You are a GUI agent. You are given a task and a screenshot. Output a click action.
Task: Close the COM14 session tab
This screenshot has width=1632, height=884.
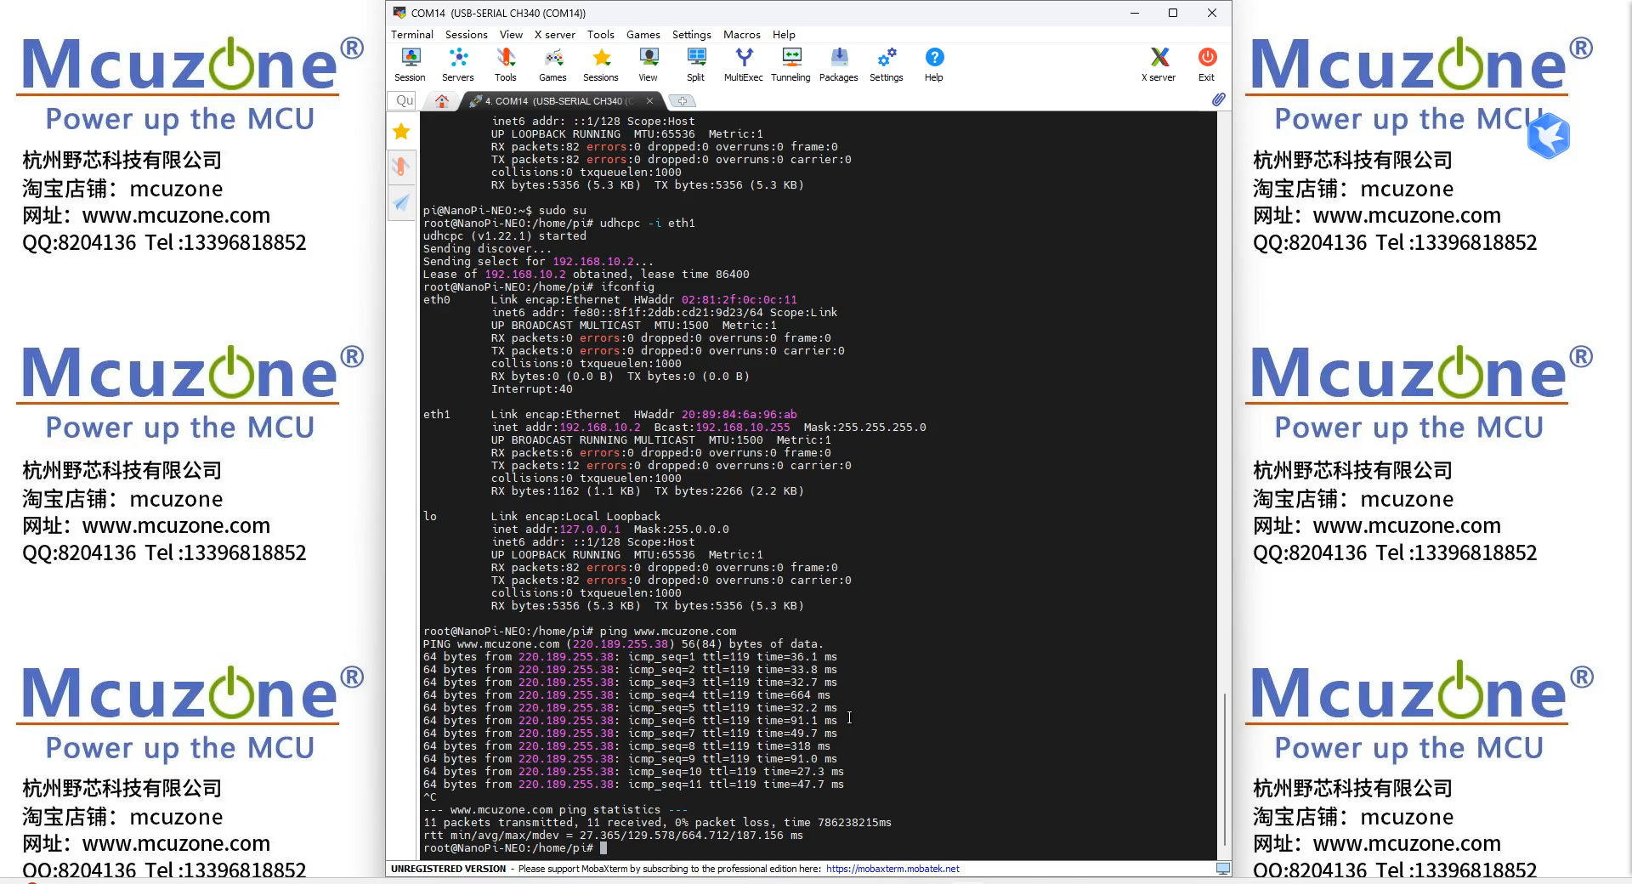(x=650, y=101)
